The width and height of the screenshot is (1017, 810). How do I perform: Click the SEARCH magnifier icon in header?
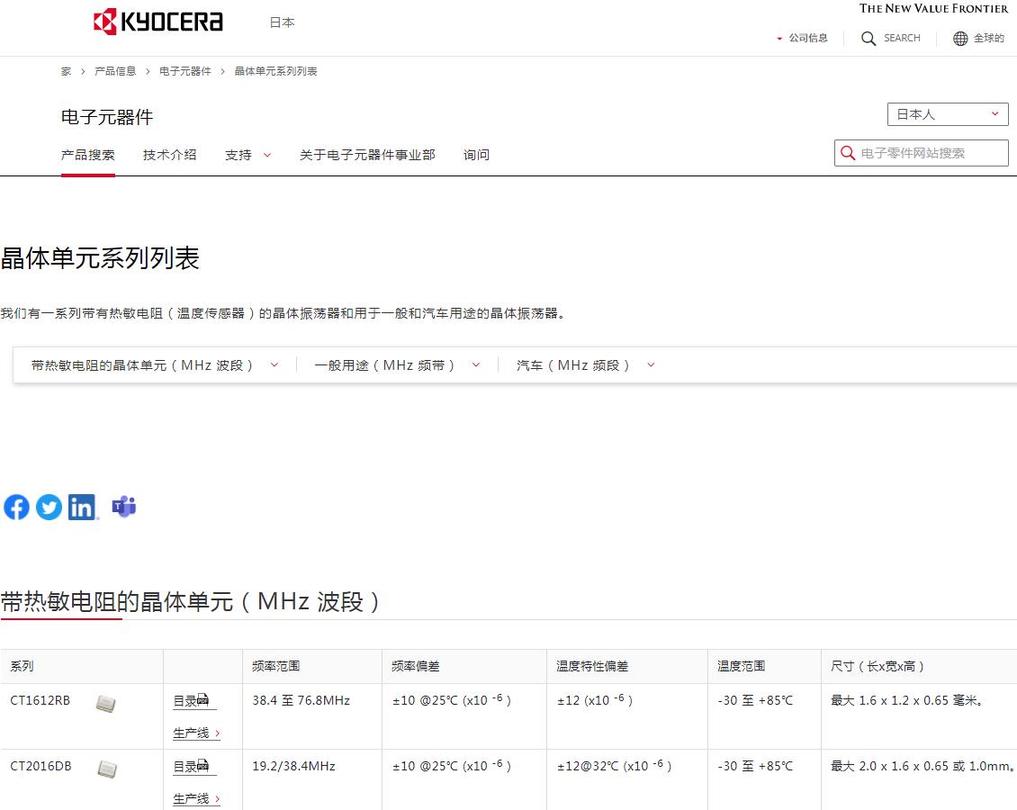tap(868, 39)
